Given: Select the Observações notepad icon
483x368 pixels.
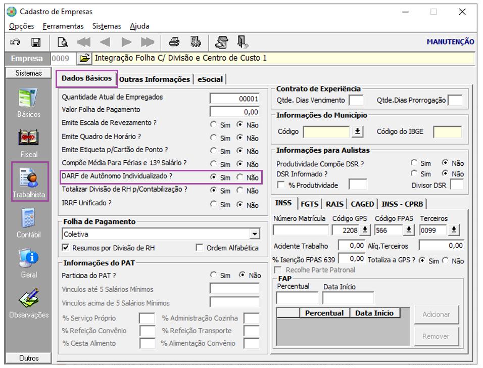Looking at the screenshot, I should (29, 298).
